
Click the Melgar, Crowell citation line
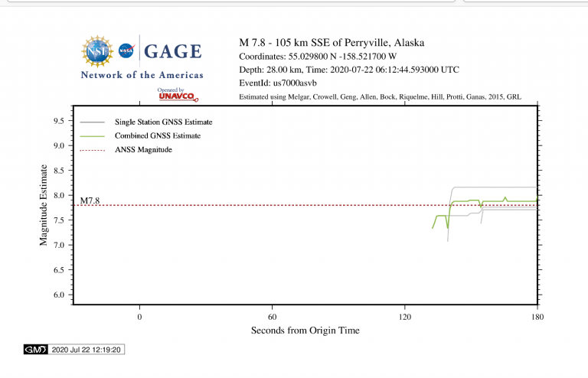380,97
